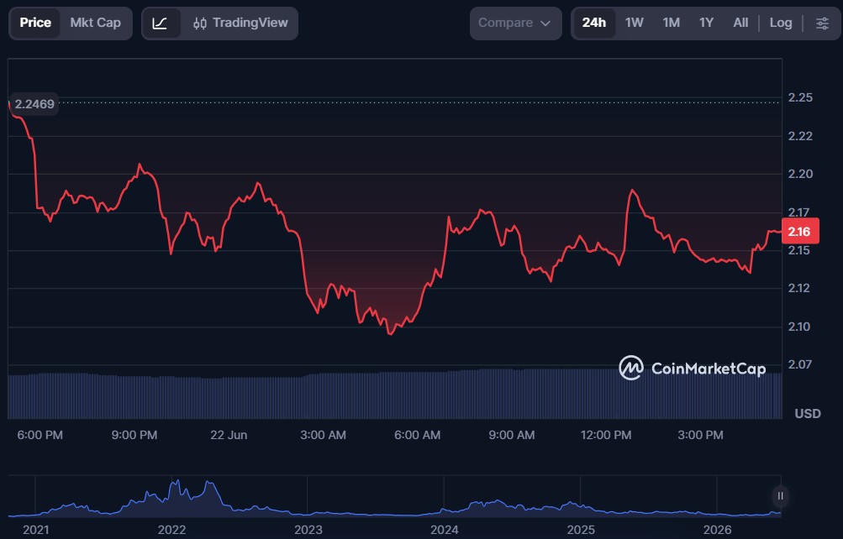This screenshot has height=539, width=843.
Task: Click the 12:00 PM axis label
Action: coord(606,435)
